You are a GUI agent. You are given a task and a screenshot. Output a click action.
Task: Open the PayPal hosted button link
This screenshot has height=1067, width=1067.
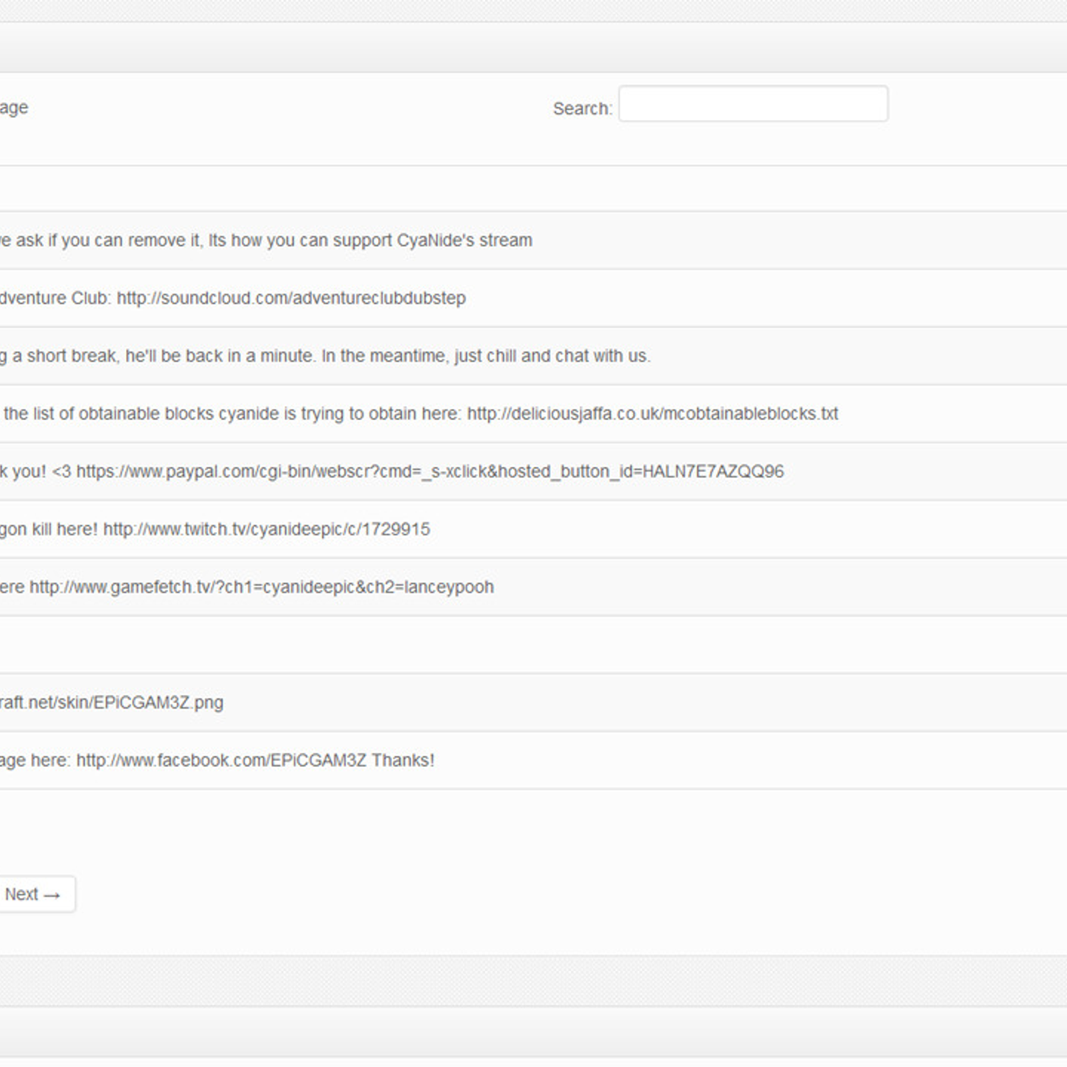click(430, 471)
